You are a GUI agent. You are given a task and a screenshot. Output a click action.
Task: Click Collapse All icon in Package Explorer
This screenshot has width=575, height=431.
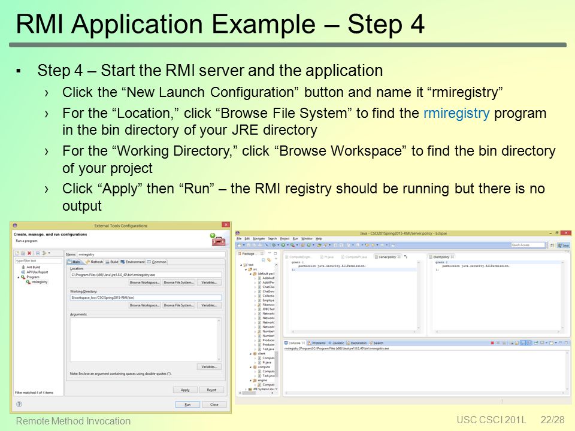click(x=264, y=260)
